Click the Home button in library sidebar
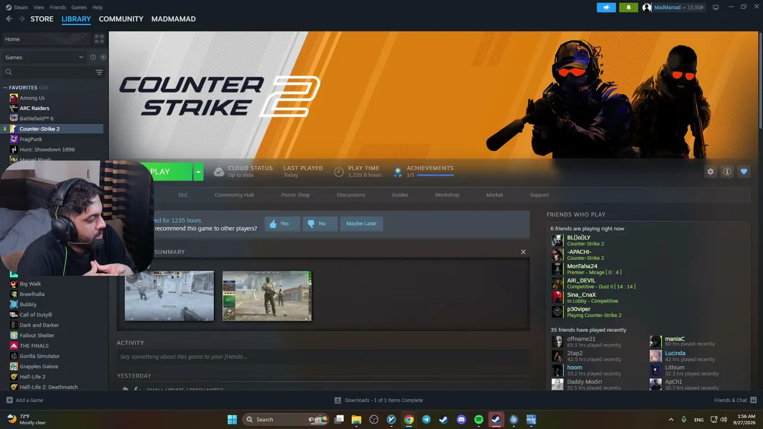763x429 pixels. click(46, 39)
